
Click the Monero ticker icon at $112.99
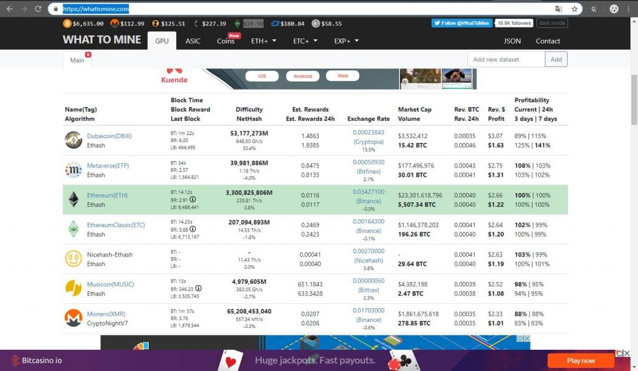pos(115,24)
